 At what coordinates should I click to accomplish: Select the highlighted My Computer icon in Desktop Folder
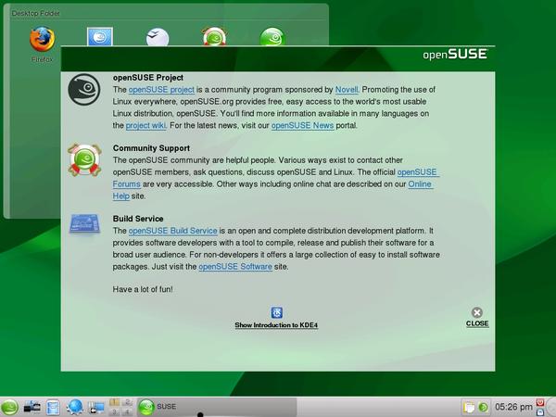click(100, 36)
